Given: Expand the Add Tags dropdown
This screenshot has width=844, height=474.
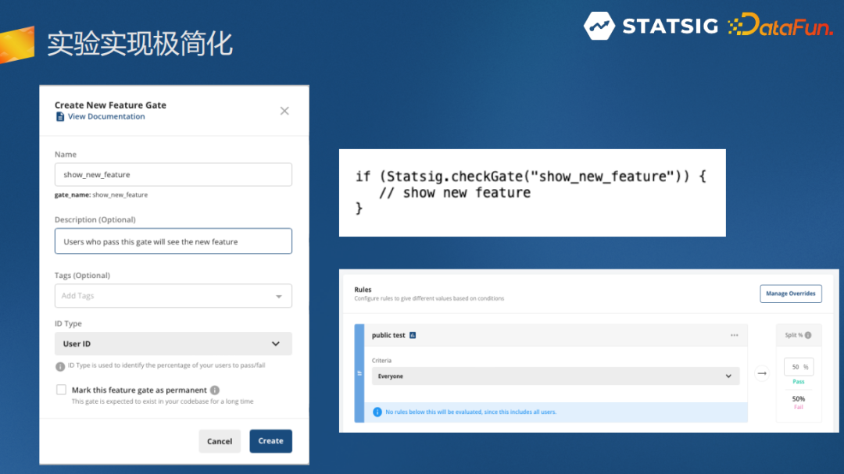Looking at the screenshot, I should click(279, 296).
